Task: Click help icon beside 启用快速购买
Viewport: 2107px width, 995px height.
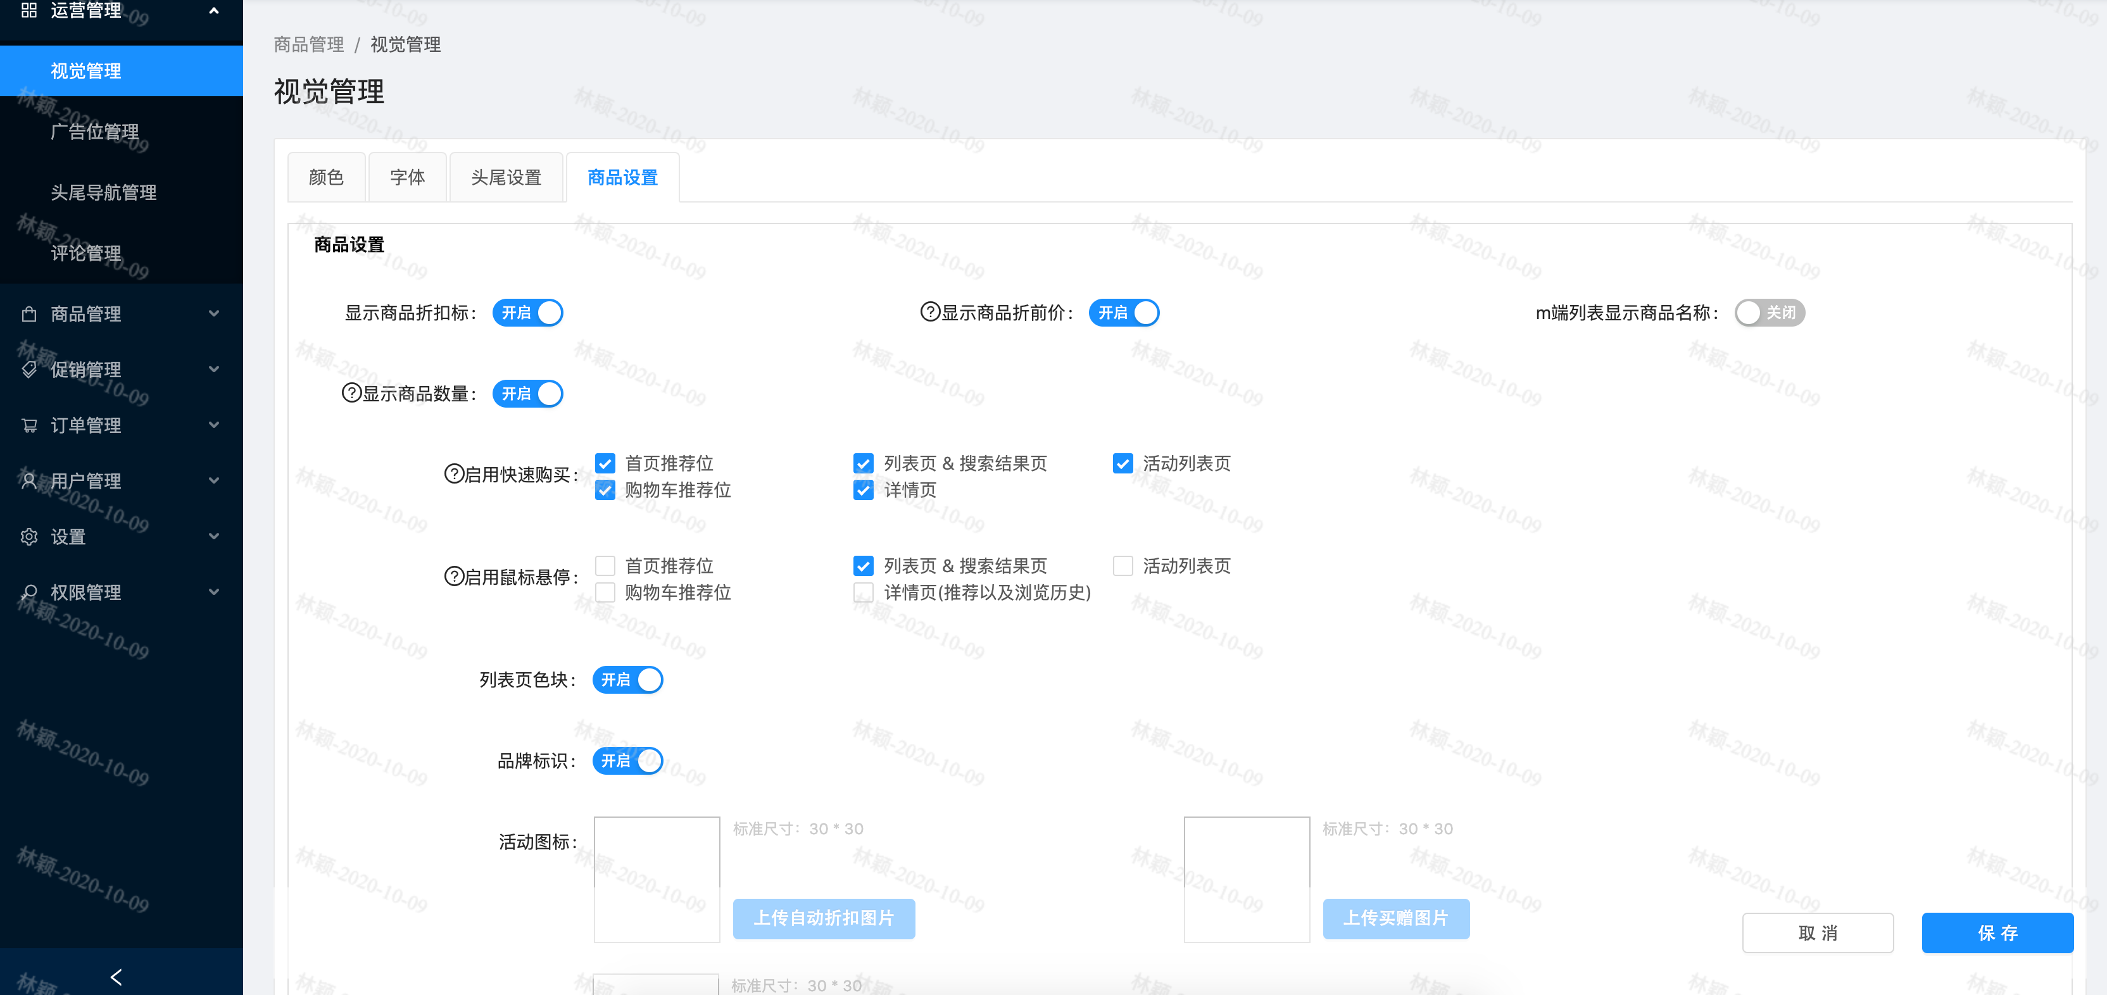Action: coord(454,473)
